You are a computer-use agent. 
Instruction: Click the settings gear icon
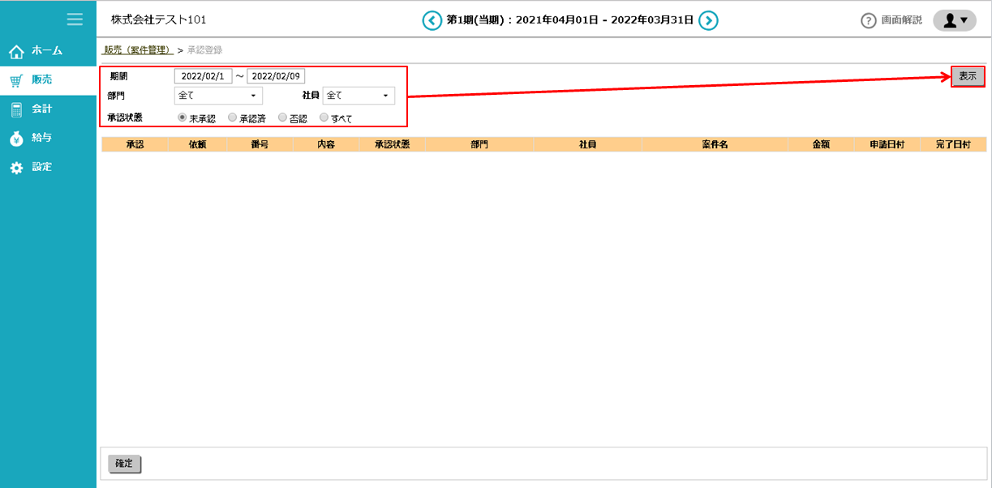[x=16, y=168]
